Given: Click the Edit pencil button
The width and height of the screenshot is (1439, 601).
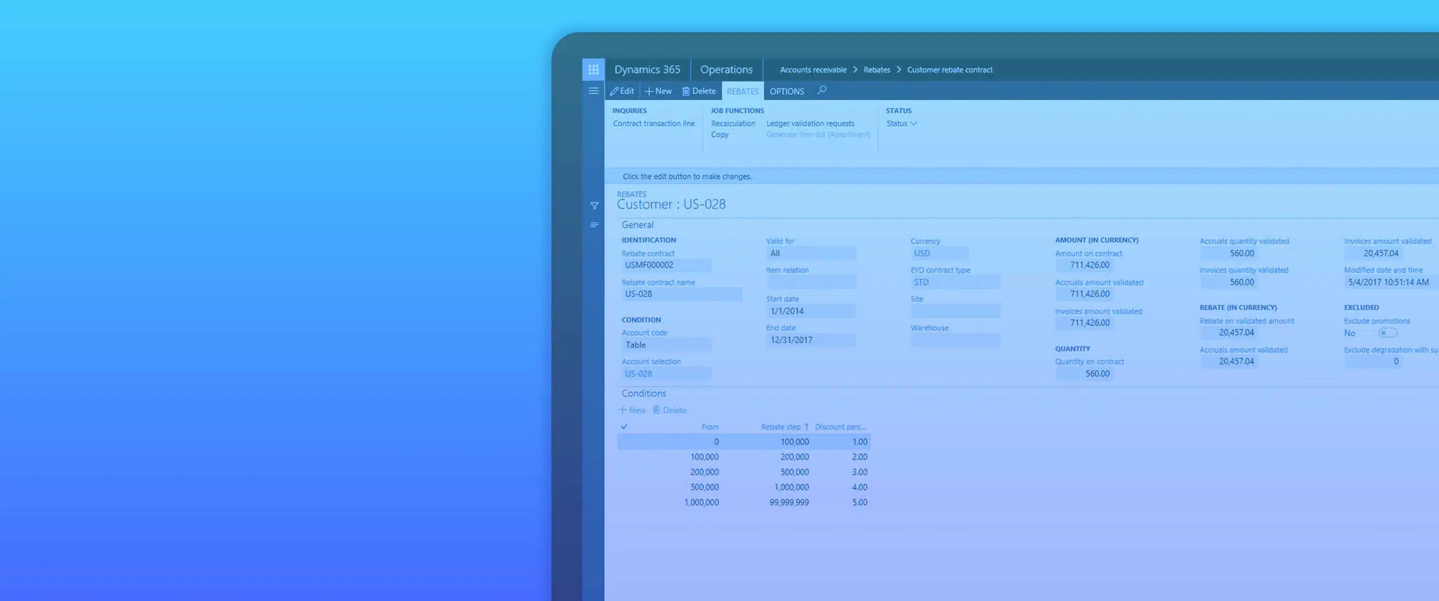Looking at the screenshot, I should pyautogui.click(x=622, y=91).
